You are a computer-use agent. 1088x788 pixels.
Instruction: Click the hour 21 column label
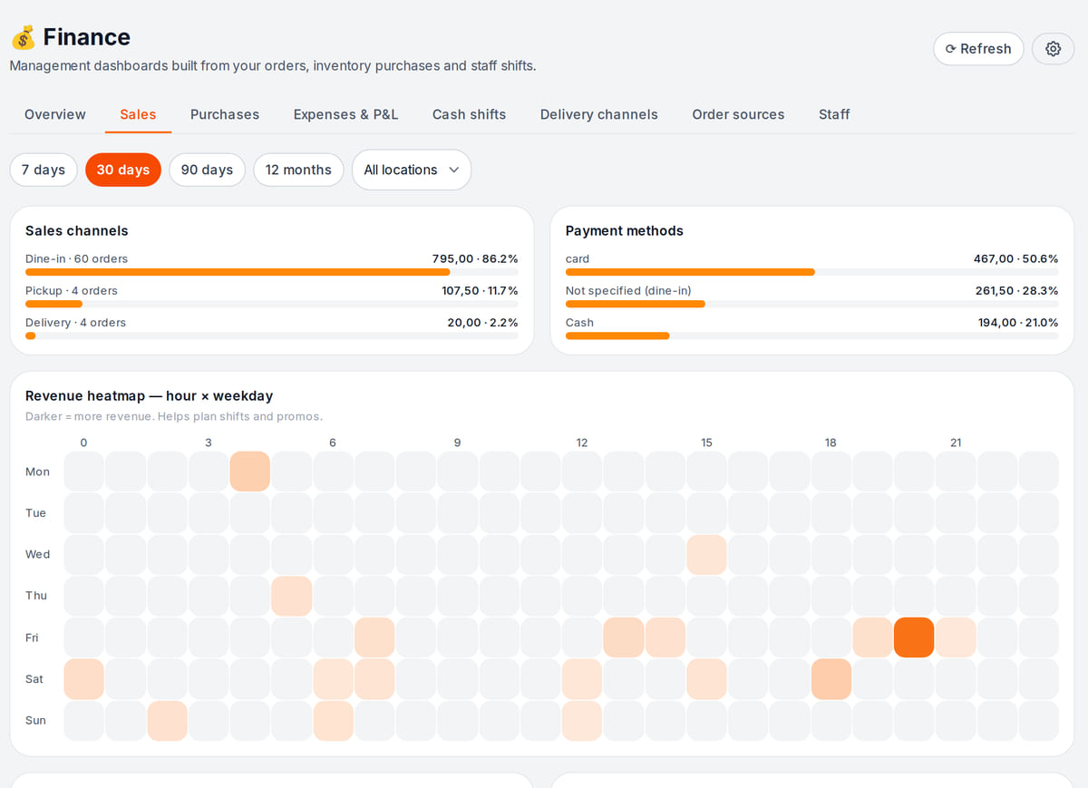click(x=956, y=443)
